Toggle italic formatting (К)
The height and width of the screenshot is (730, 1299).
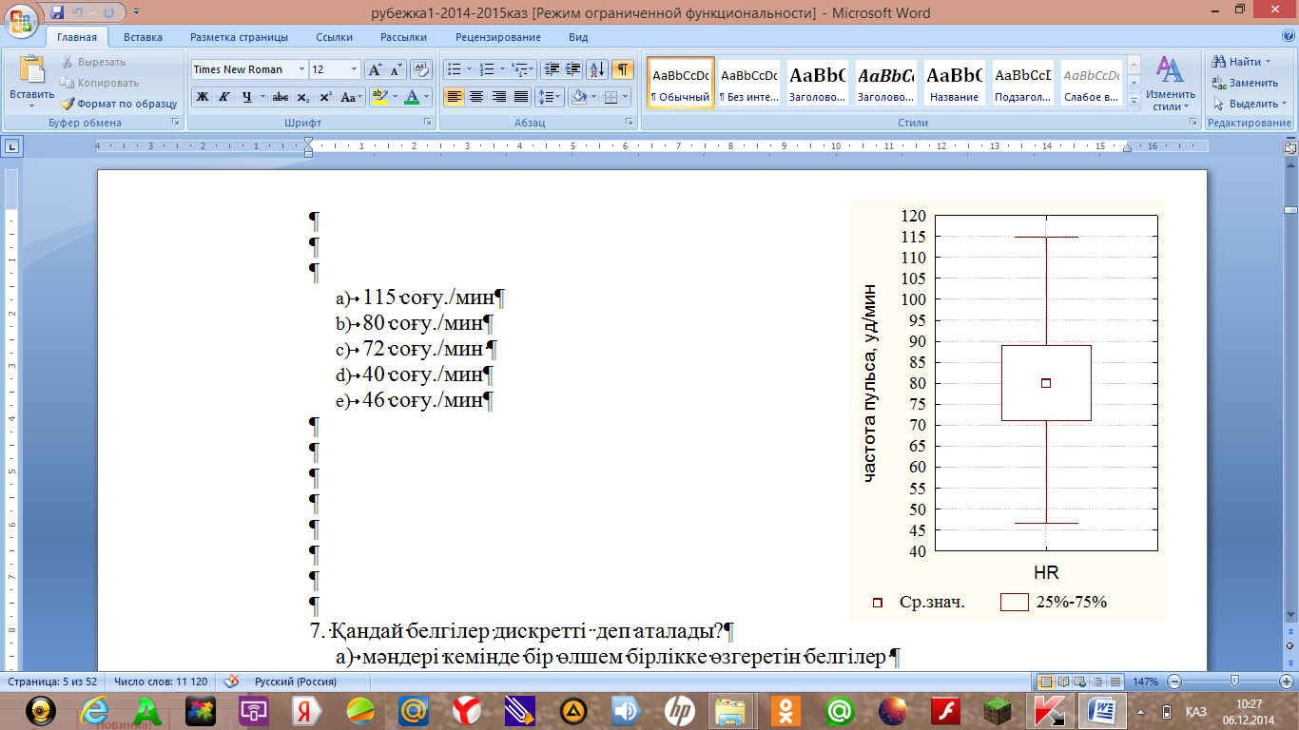pyautogui.click(x=224, y=97)
